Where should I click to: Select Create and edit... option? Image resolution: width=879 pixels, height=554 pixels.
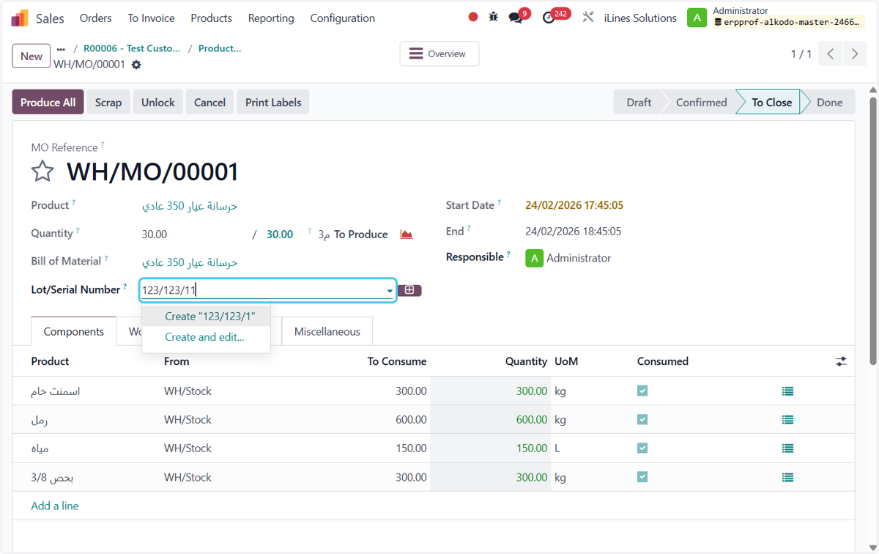click(207, 337)
